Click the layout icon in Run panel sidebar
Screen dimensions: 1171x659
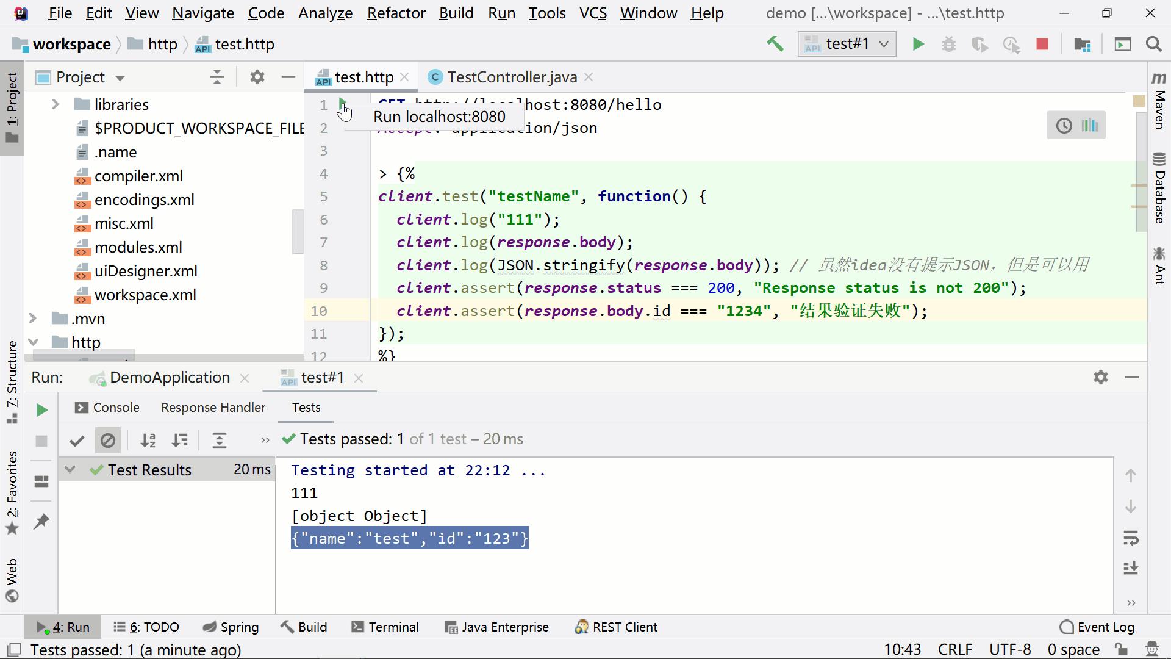coord(41,481)
